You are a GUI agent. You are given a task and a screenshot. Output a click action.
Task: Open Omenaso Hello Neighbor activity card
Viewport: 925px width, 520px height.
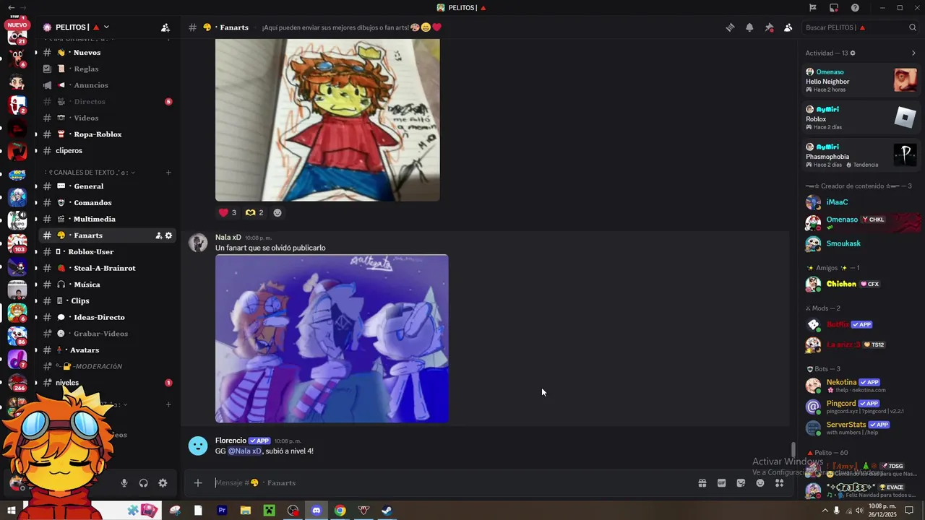coord(861,80)
